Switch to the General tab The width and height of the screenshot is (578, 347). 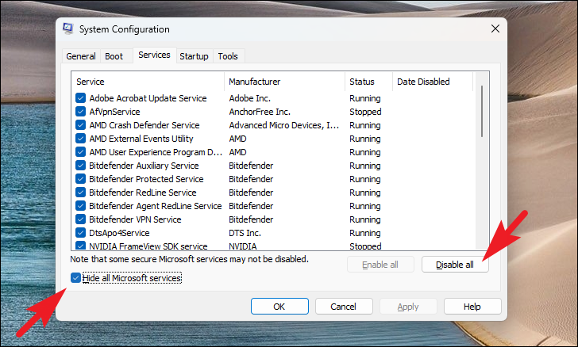click(81, 56)
